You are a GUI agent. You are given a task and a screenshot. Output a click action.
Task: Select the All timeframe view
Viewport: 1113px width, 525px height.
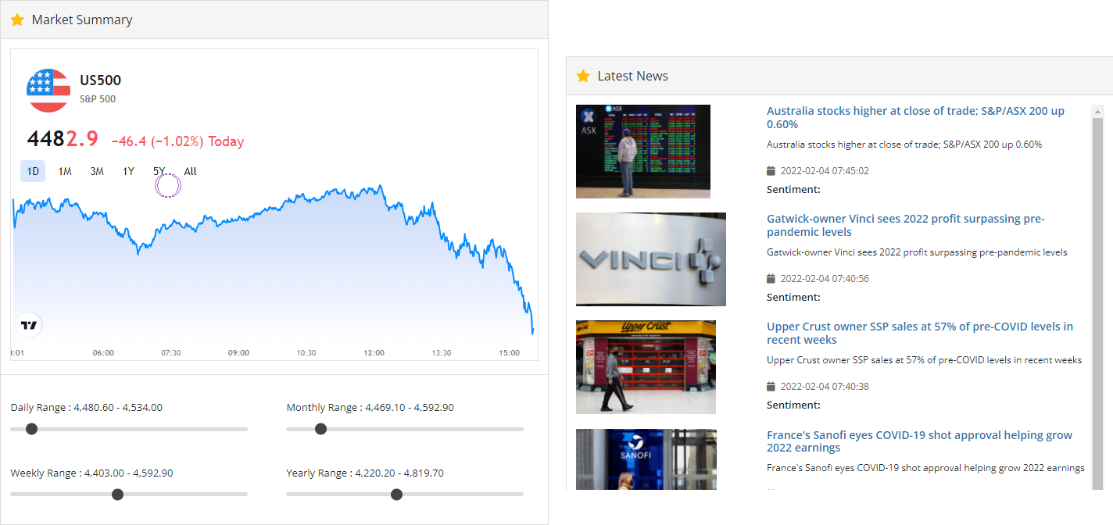190,170
